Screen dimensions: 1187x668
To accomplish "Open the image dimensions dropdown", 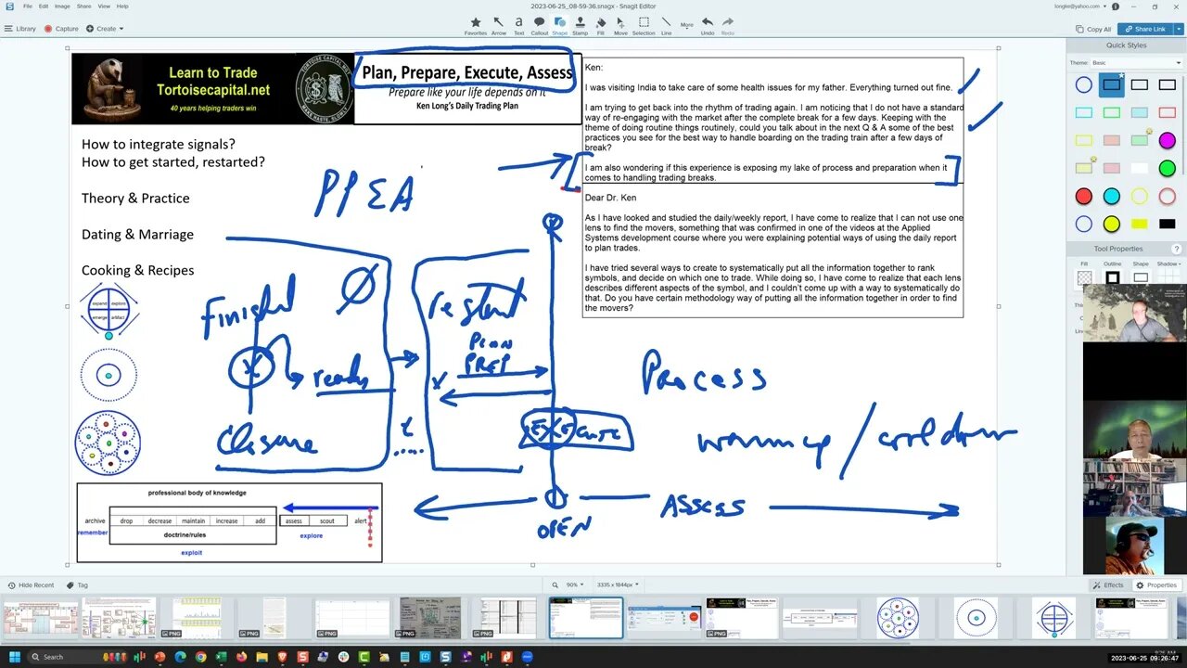I will 618,584.
